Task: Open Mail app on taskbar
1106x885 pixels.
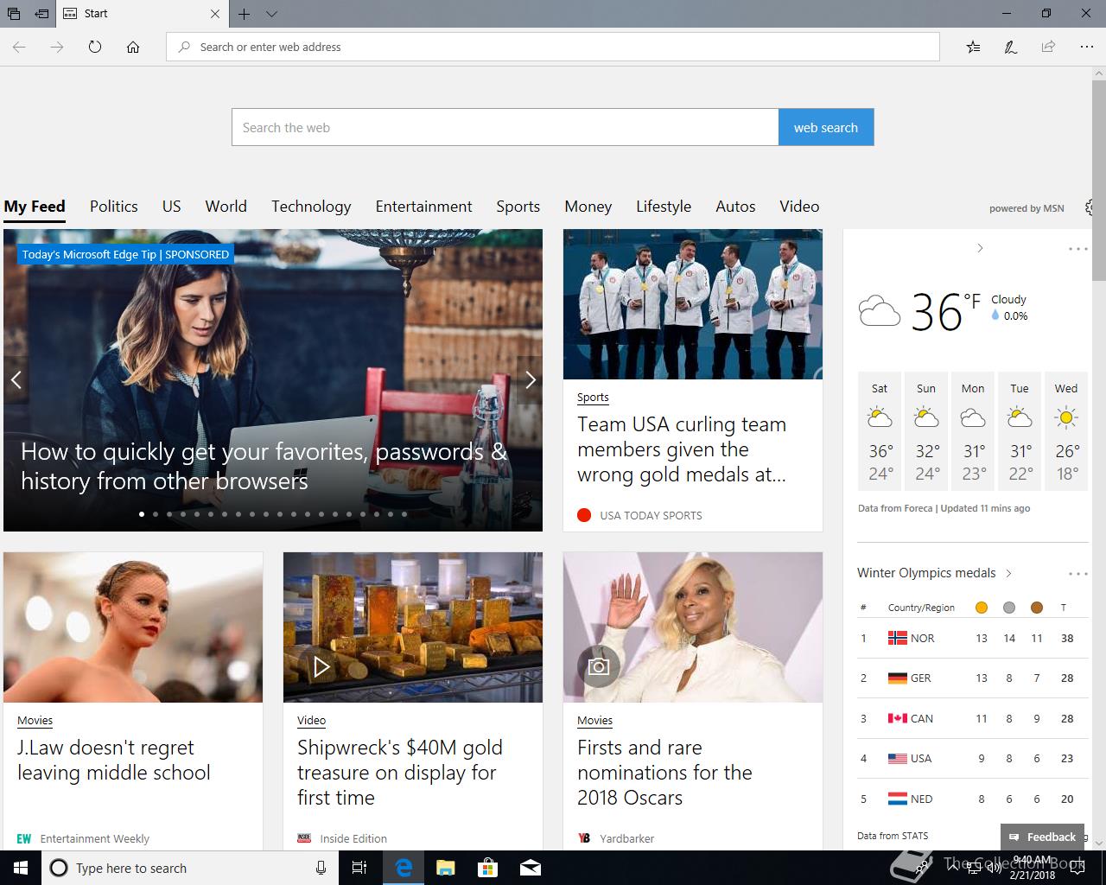Action: [530, 868]
